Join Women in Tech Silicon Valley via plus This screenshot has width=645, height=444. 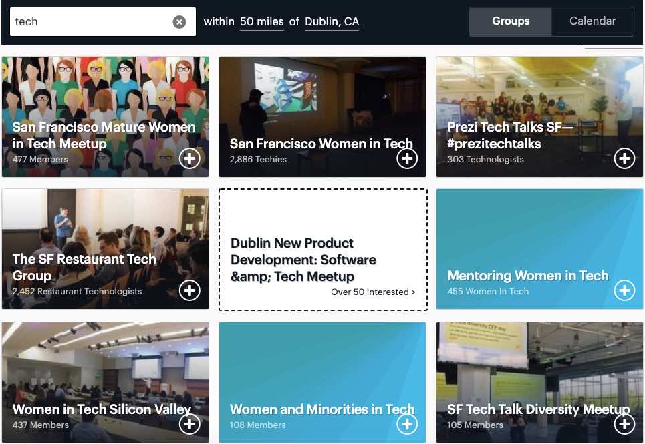(x=190, y=424)
